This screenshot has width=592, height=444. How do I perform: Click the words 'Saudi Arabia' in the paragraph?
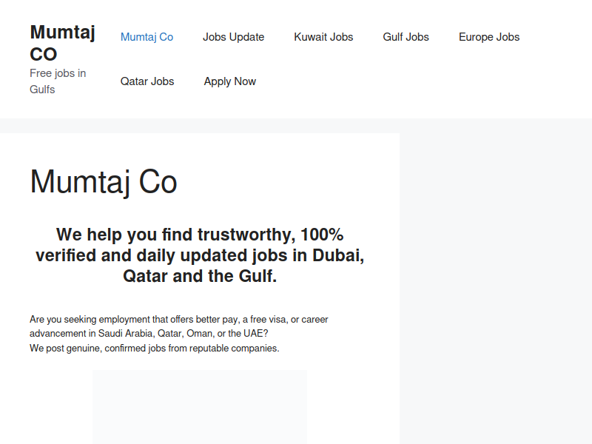point(125,334)
